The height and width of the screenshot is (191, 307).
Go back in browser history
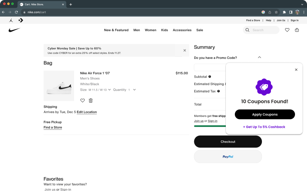3,12
